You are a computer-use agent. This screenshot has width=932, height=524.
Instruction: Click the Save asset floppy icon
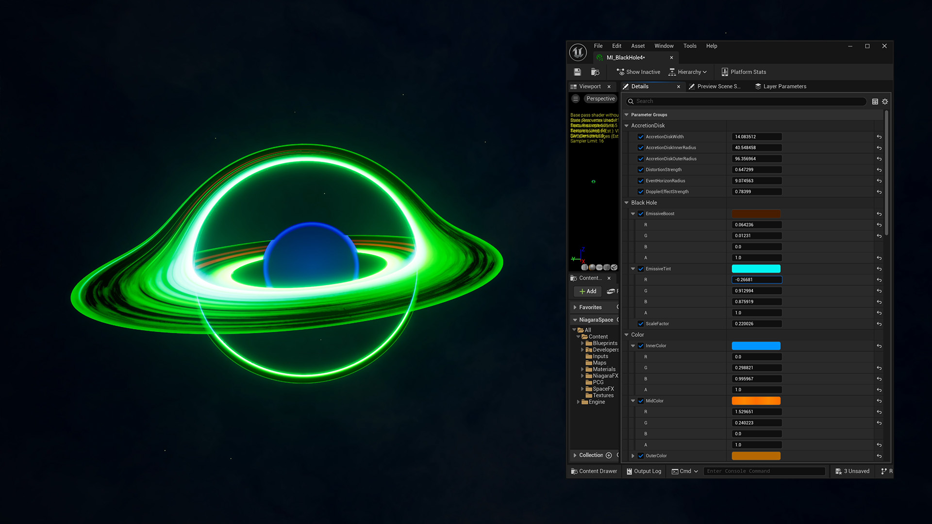click(577, 72)
